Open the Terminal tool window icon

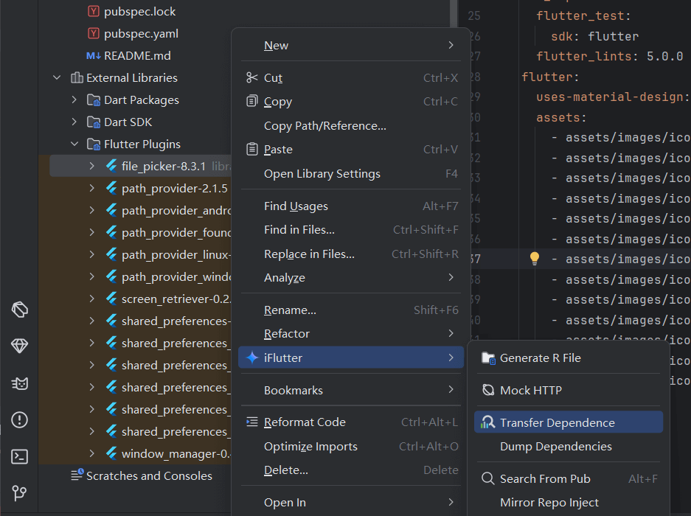pyautogui.click(x=19, y=456)
